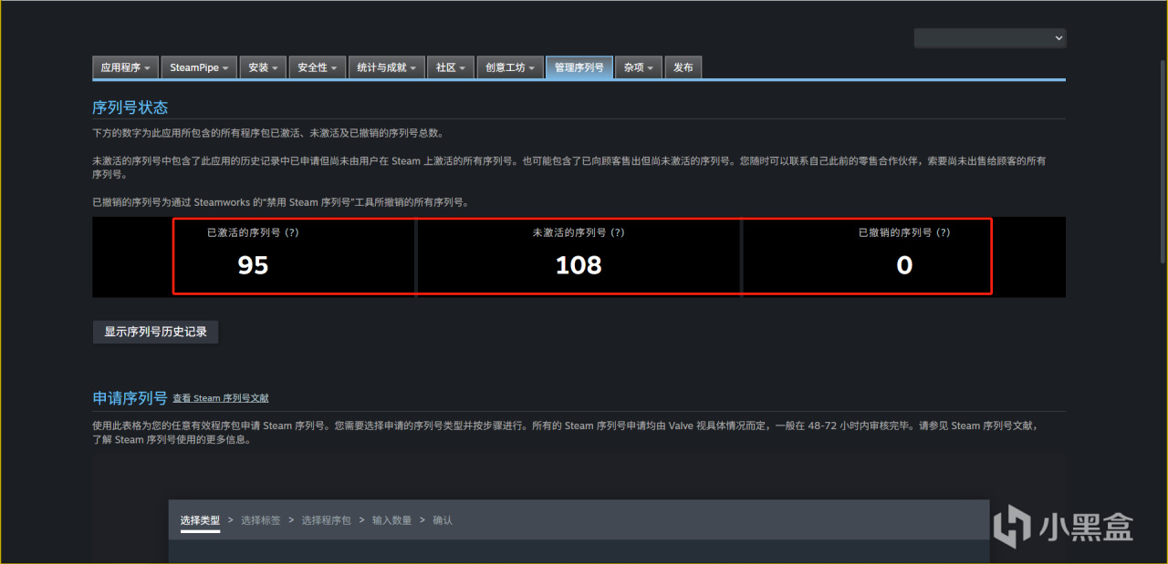Expand the 杂项 menu
The height and width of the screenshot is (564, 1168).
point(639,67)
